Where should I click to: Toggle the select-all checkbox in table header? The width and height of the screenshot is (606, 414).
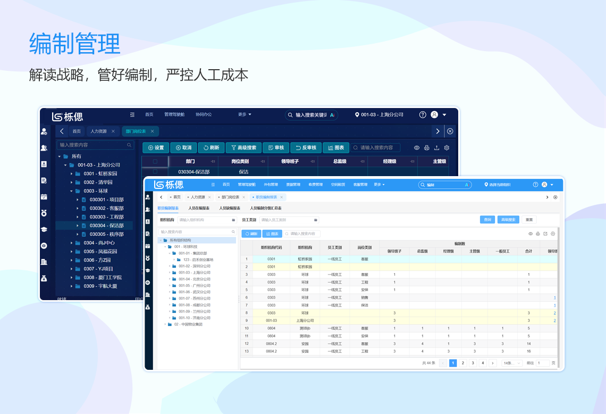(155, 161)
